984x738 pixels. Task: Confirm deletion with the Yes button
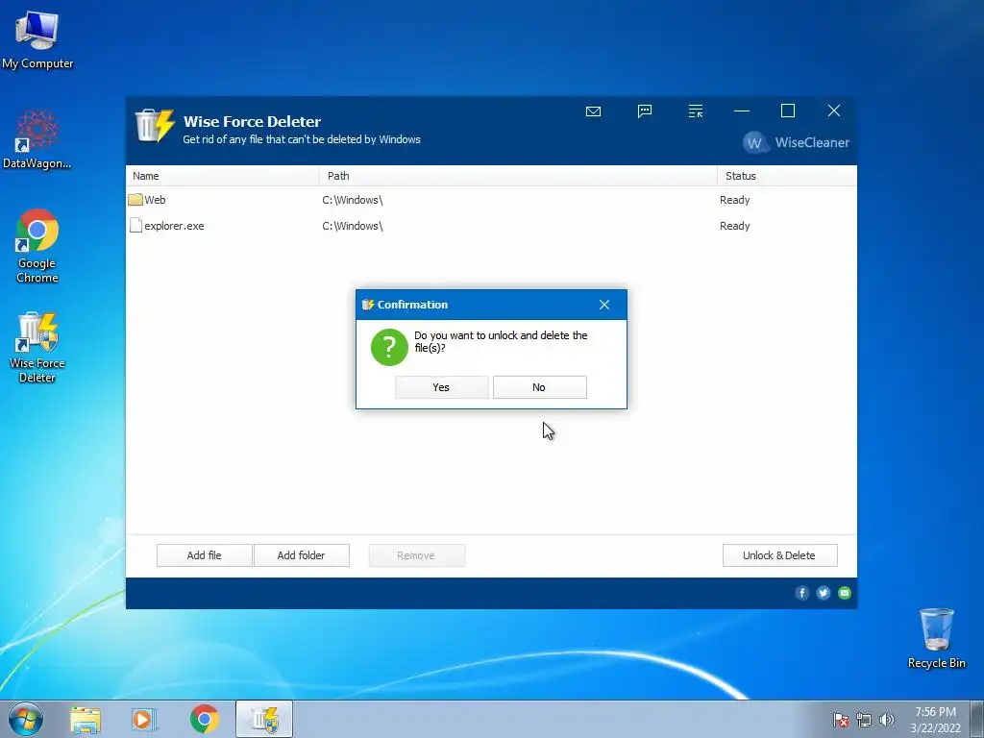click(x=441, y=387)
